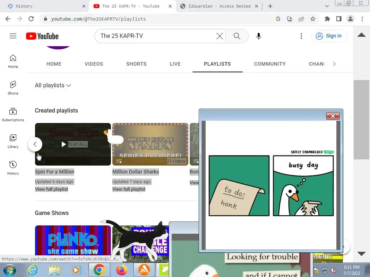Image resolution: width=370 pixels, height=277 pixels.
Task: Open the Chrome profile avatar
Action: [x=350, y=19]
